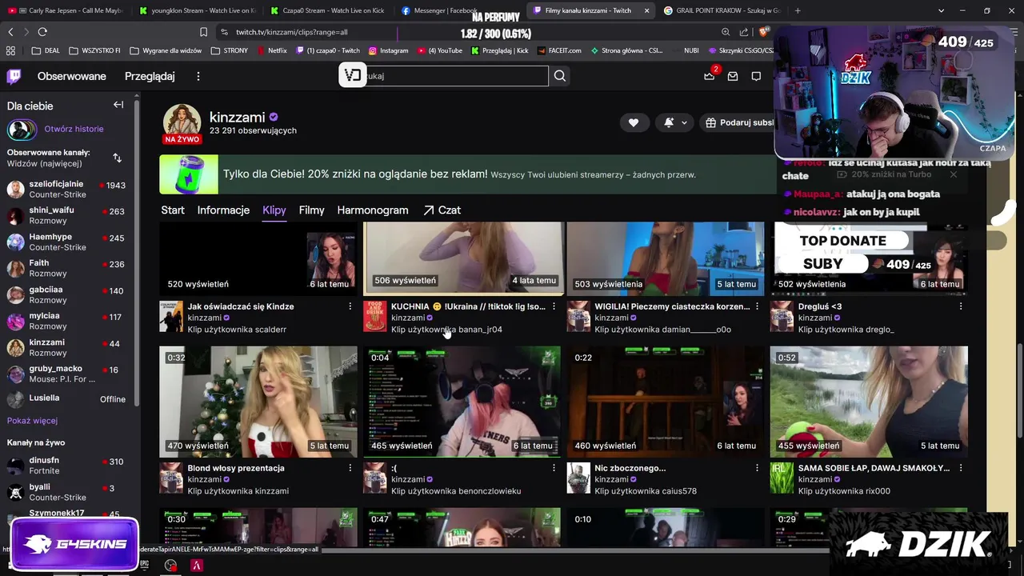
Task: Open options menu for the :( clip
Action: (x=554, y=468)
